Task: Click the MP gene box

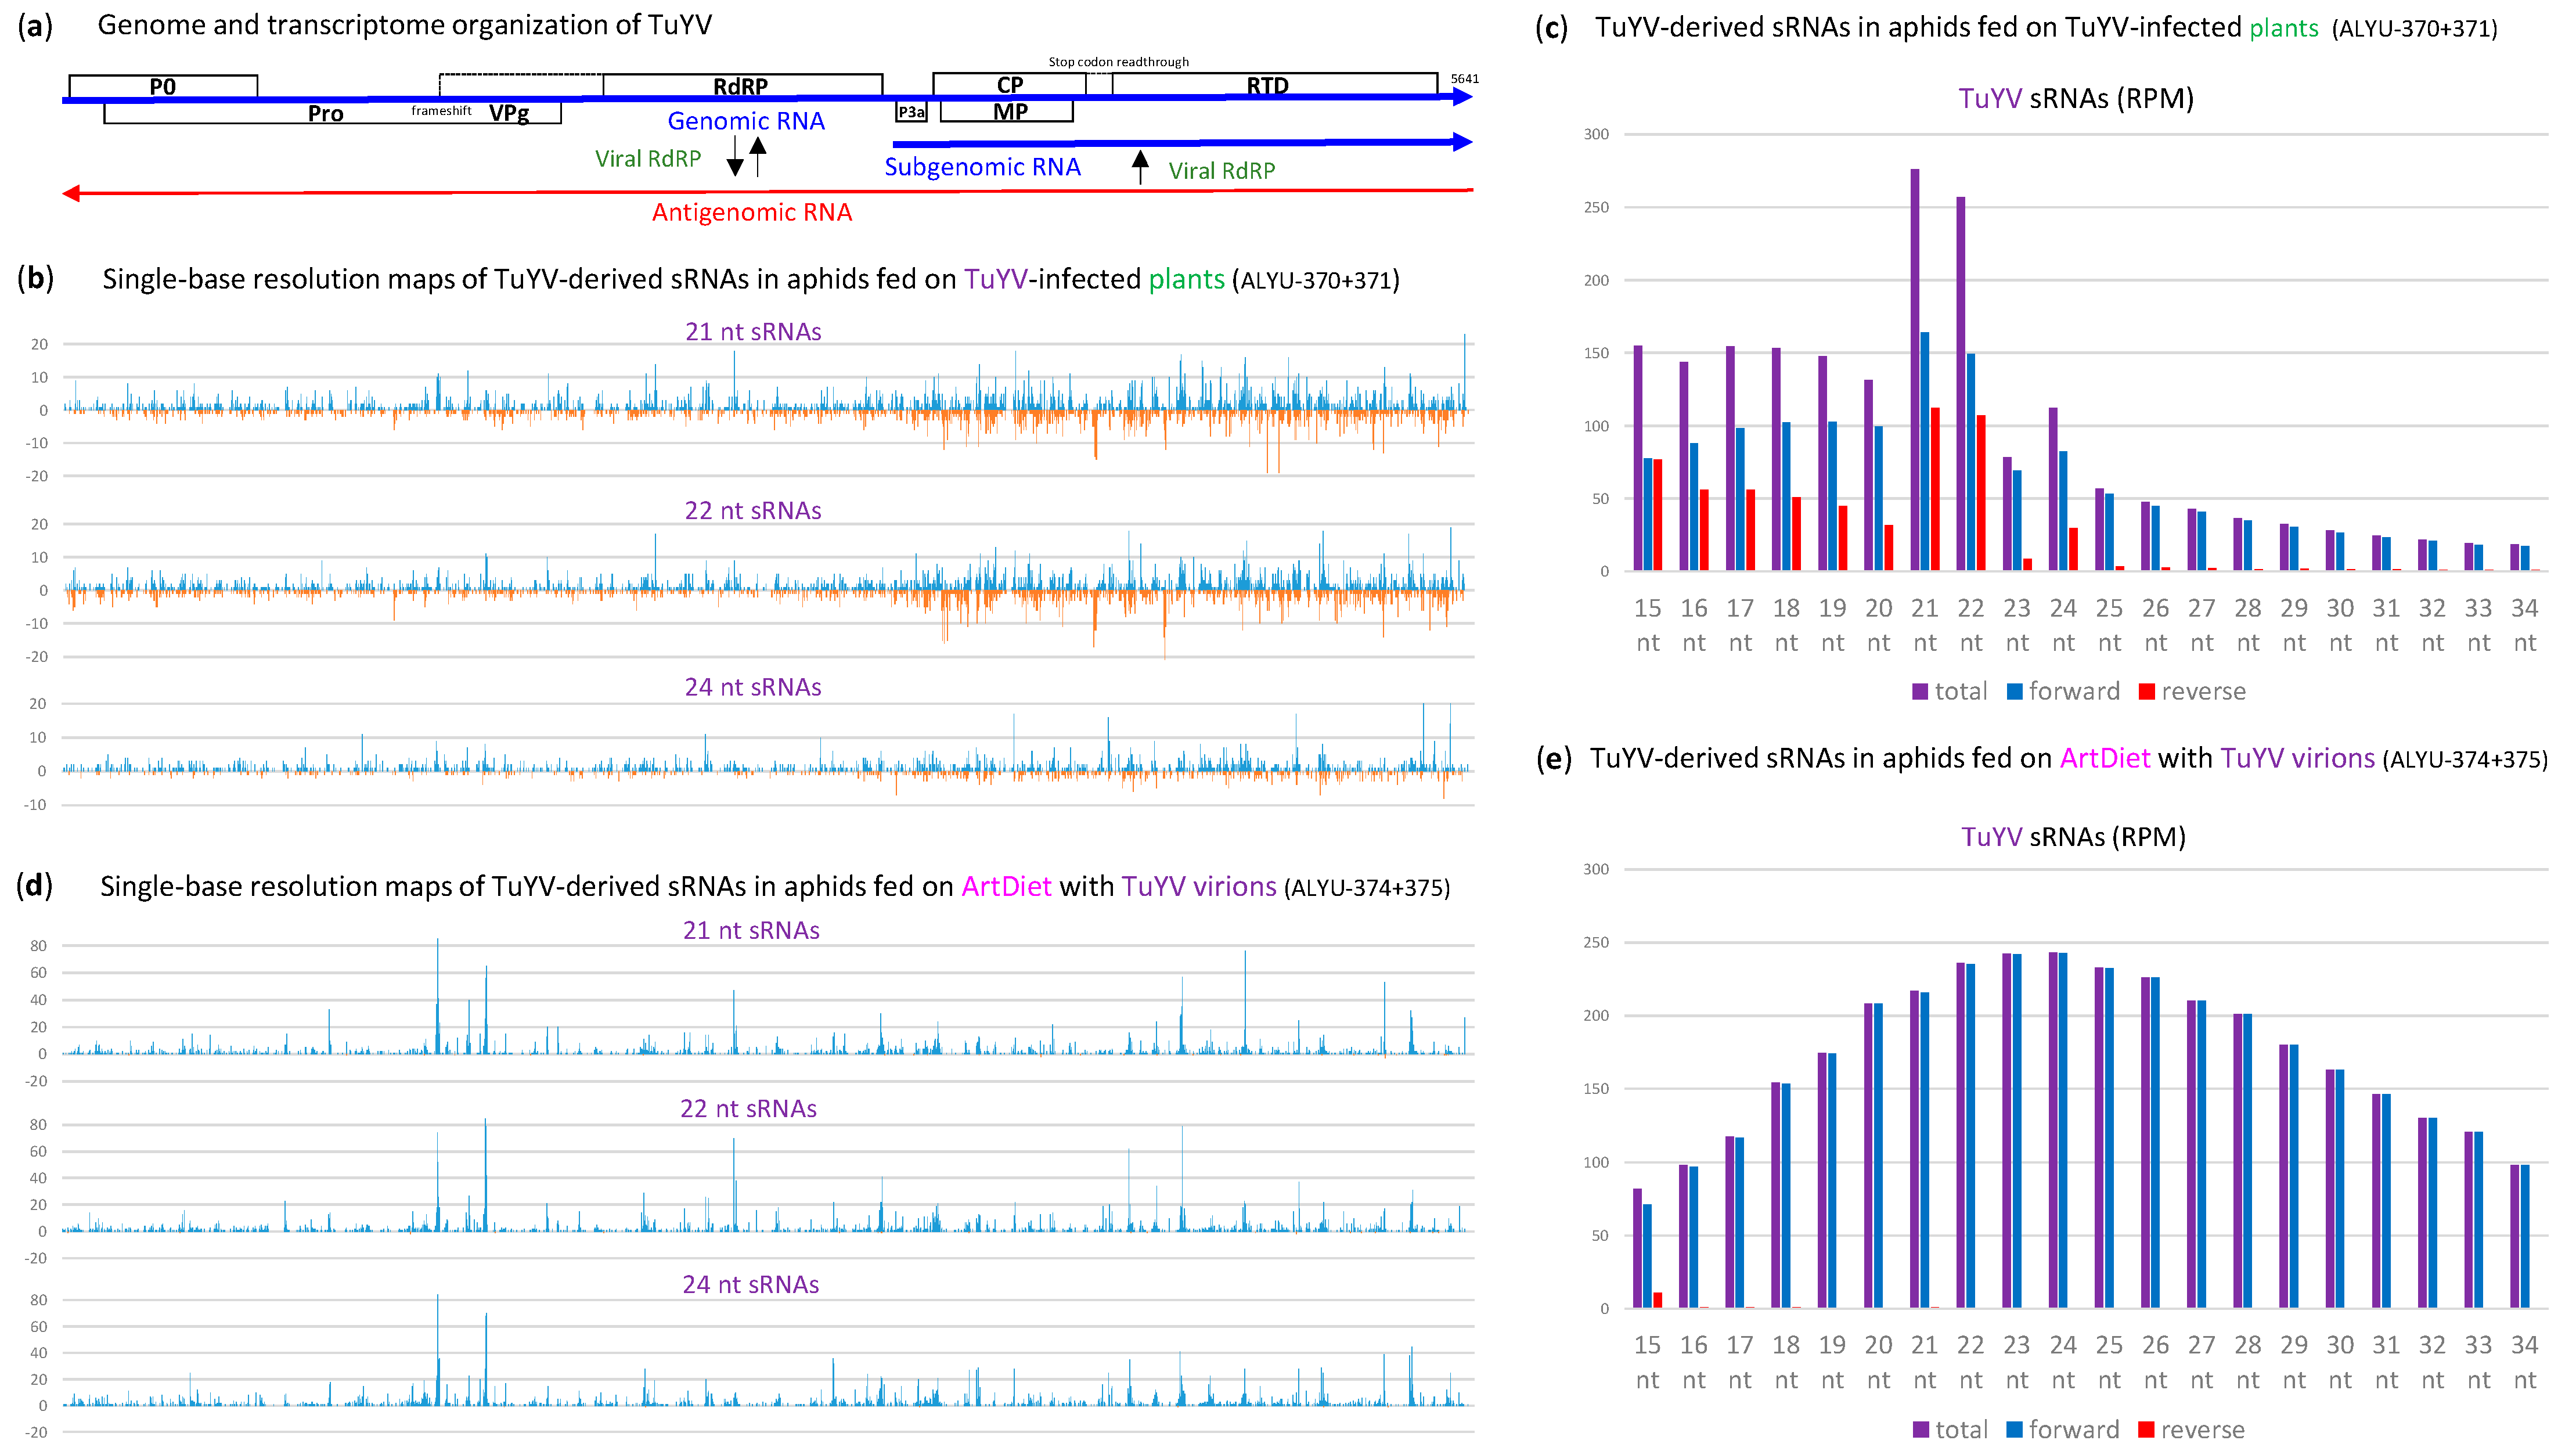Action: (1009, 112)
